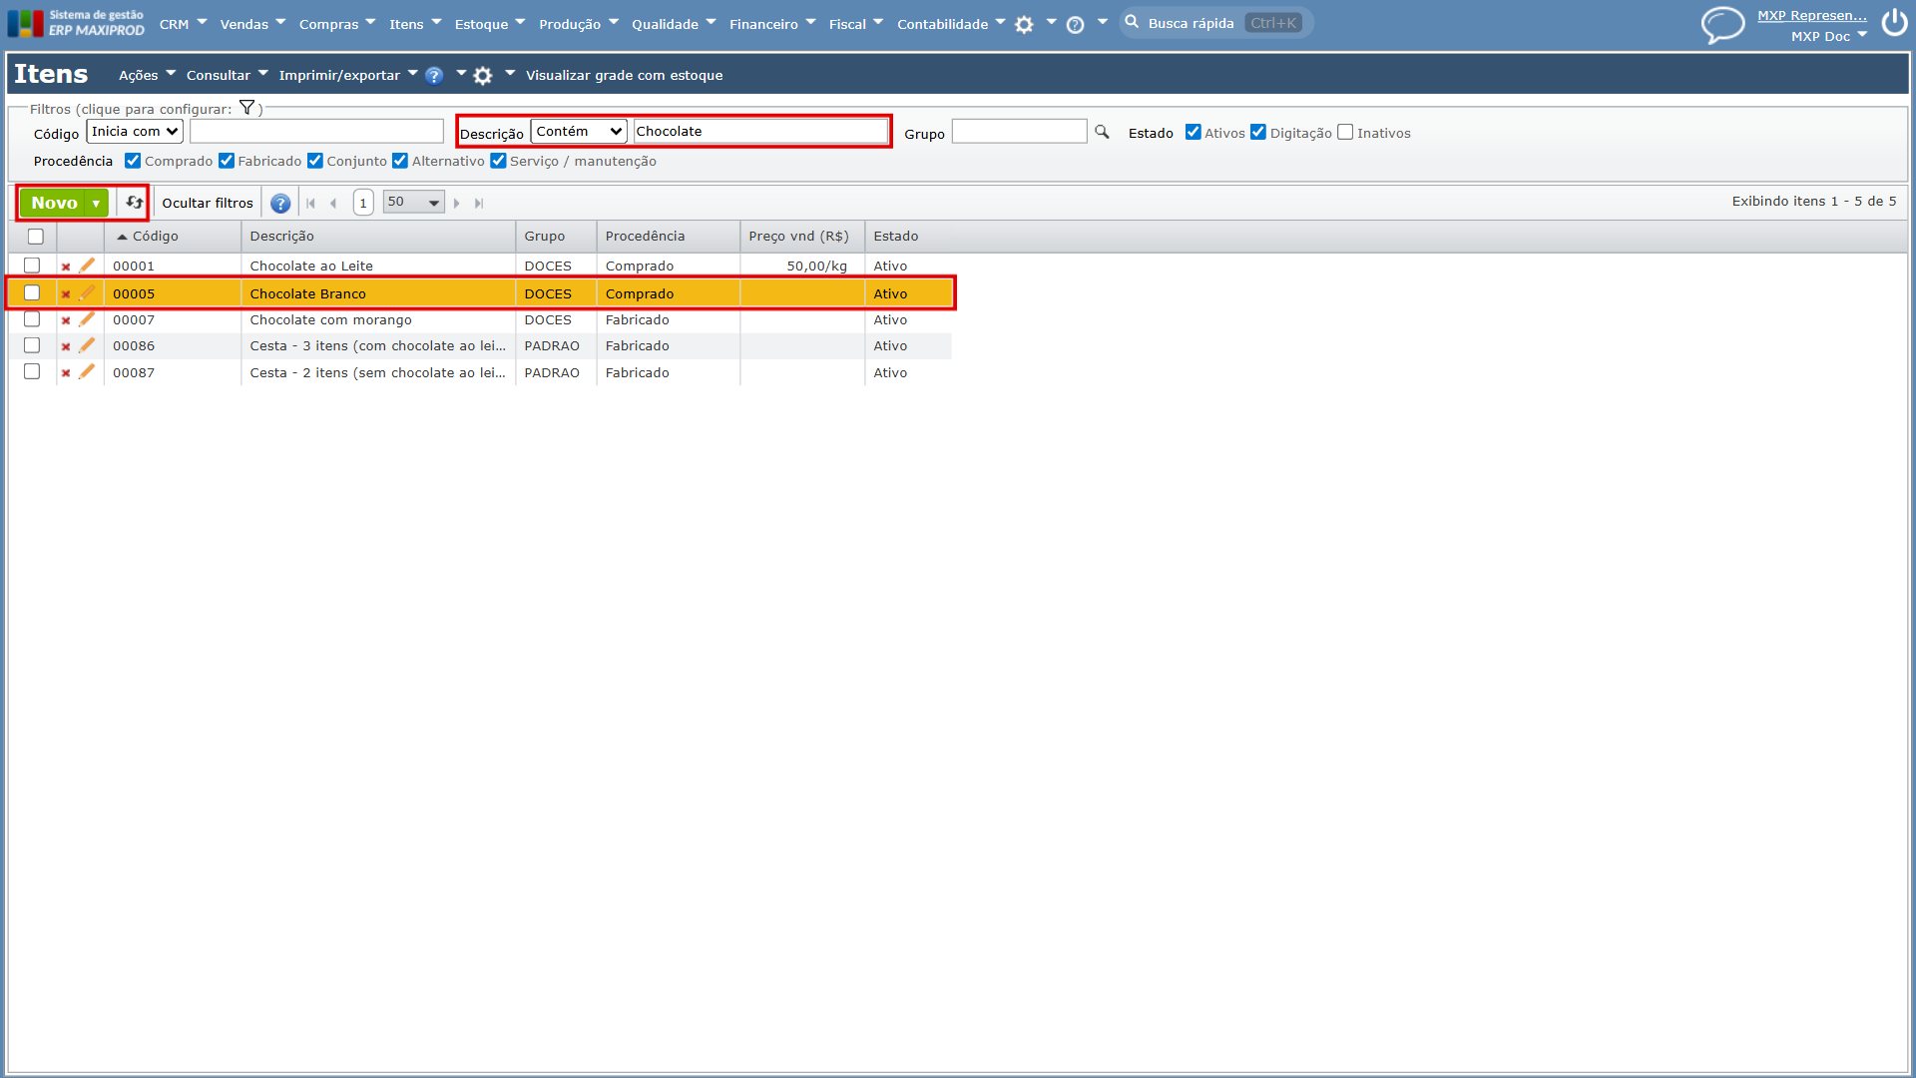Viewport: 1916px width, 1078px height.
Task: Click the Itens toolbar gear icon
Action: coord(483,76)
